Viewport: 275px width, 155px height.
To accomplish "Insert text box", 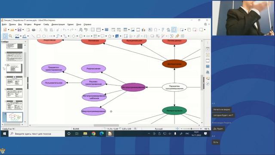I will point(150,30).
